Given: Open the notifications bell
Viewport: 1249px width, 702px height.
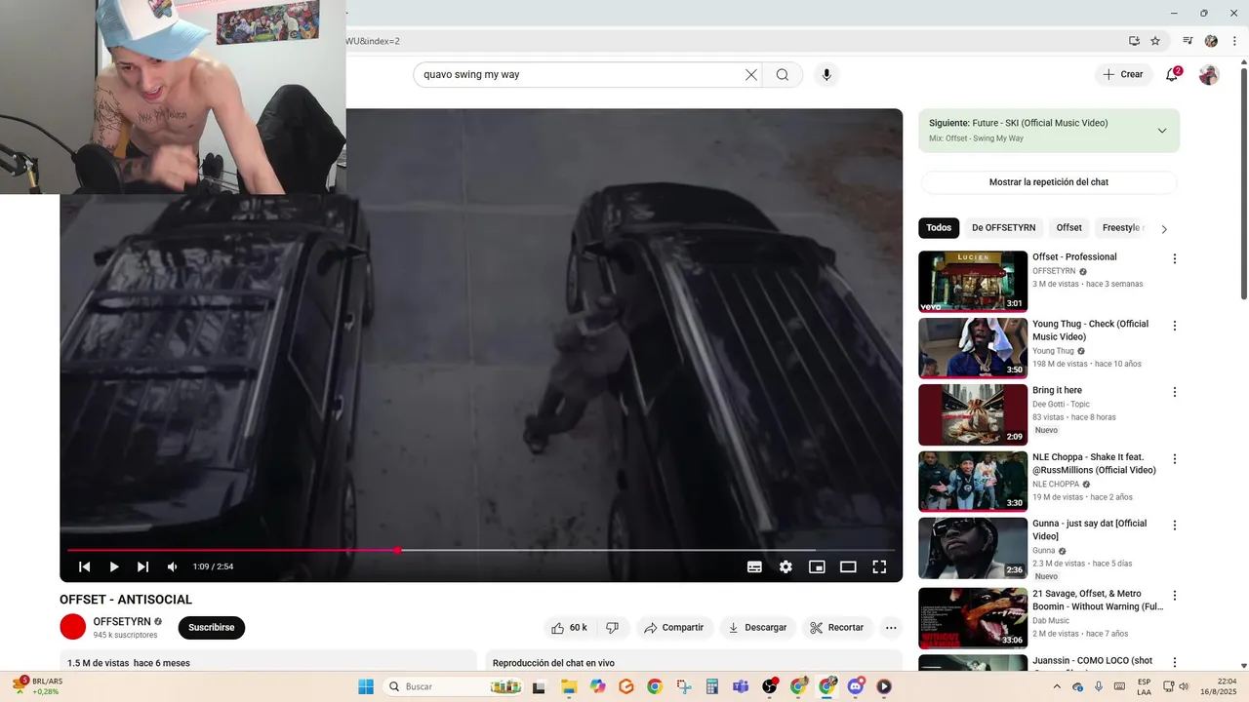Looking at the screenshot, I should coord(1173,74).
